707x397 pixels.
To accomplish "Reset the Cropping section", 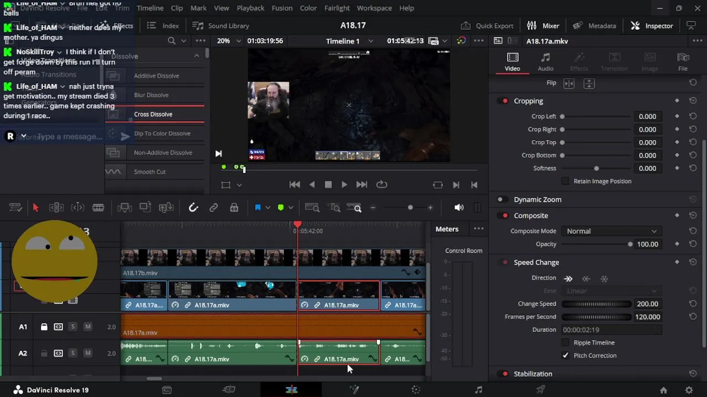I will click(693, 101).
